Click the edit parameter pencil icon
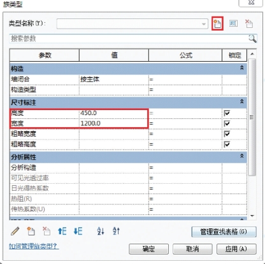This screenshot has width=265, height=264. point(15,231)
